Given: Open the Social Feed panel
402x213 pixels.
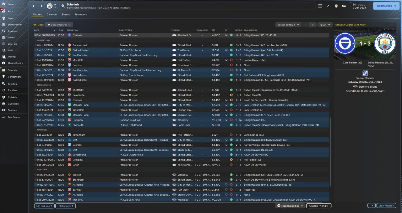Looking at the screenshot, I should [x=386, y=6].
